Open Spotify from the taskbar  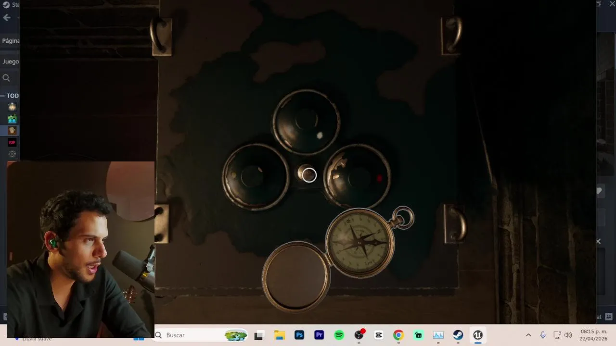point(339,335)
